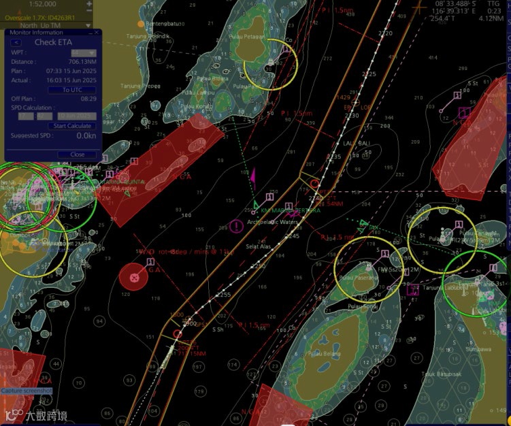Click the Sumbawa land label
Viewport: 511px width, 426px height.
click(x=478, y=349)
